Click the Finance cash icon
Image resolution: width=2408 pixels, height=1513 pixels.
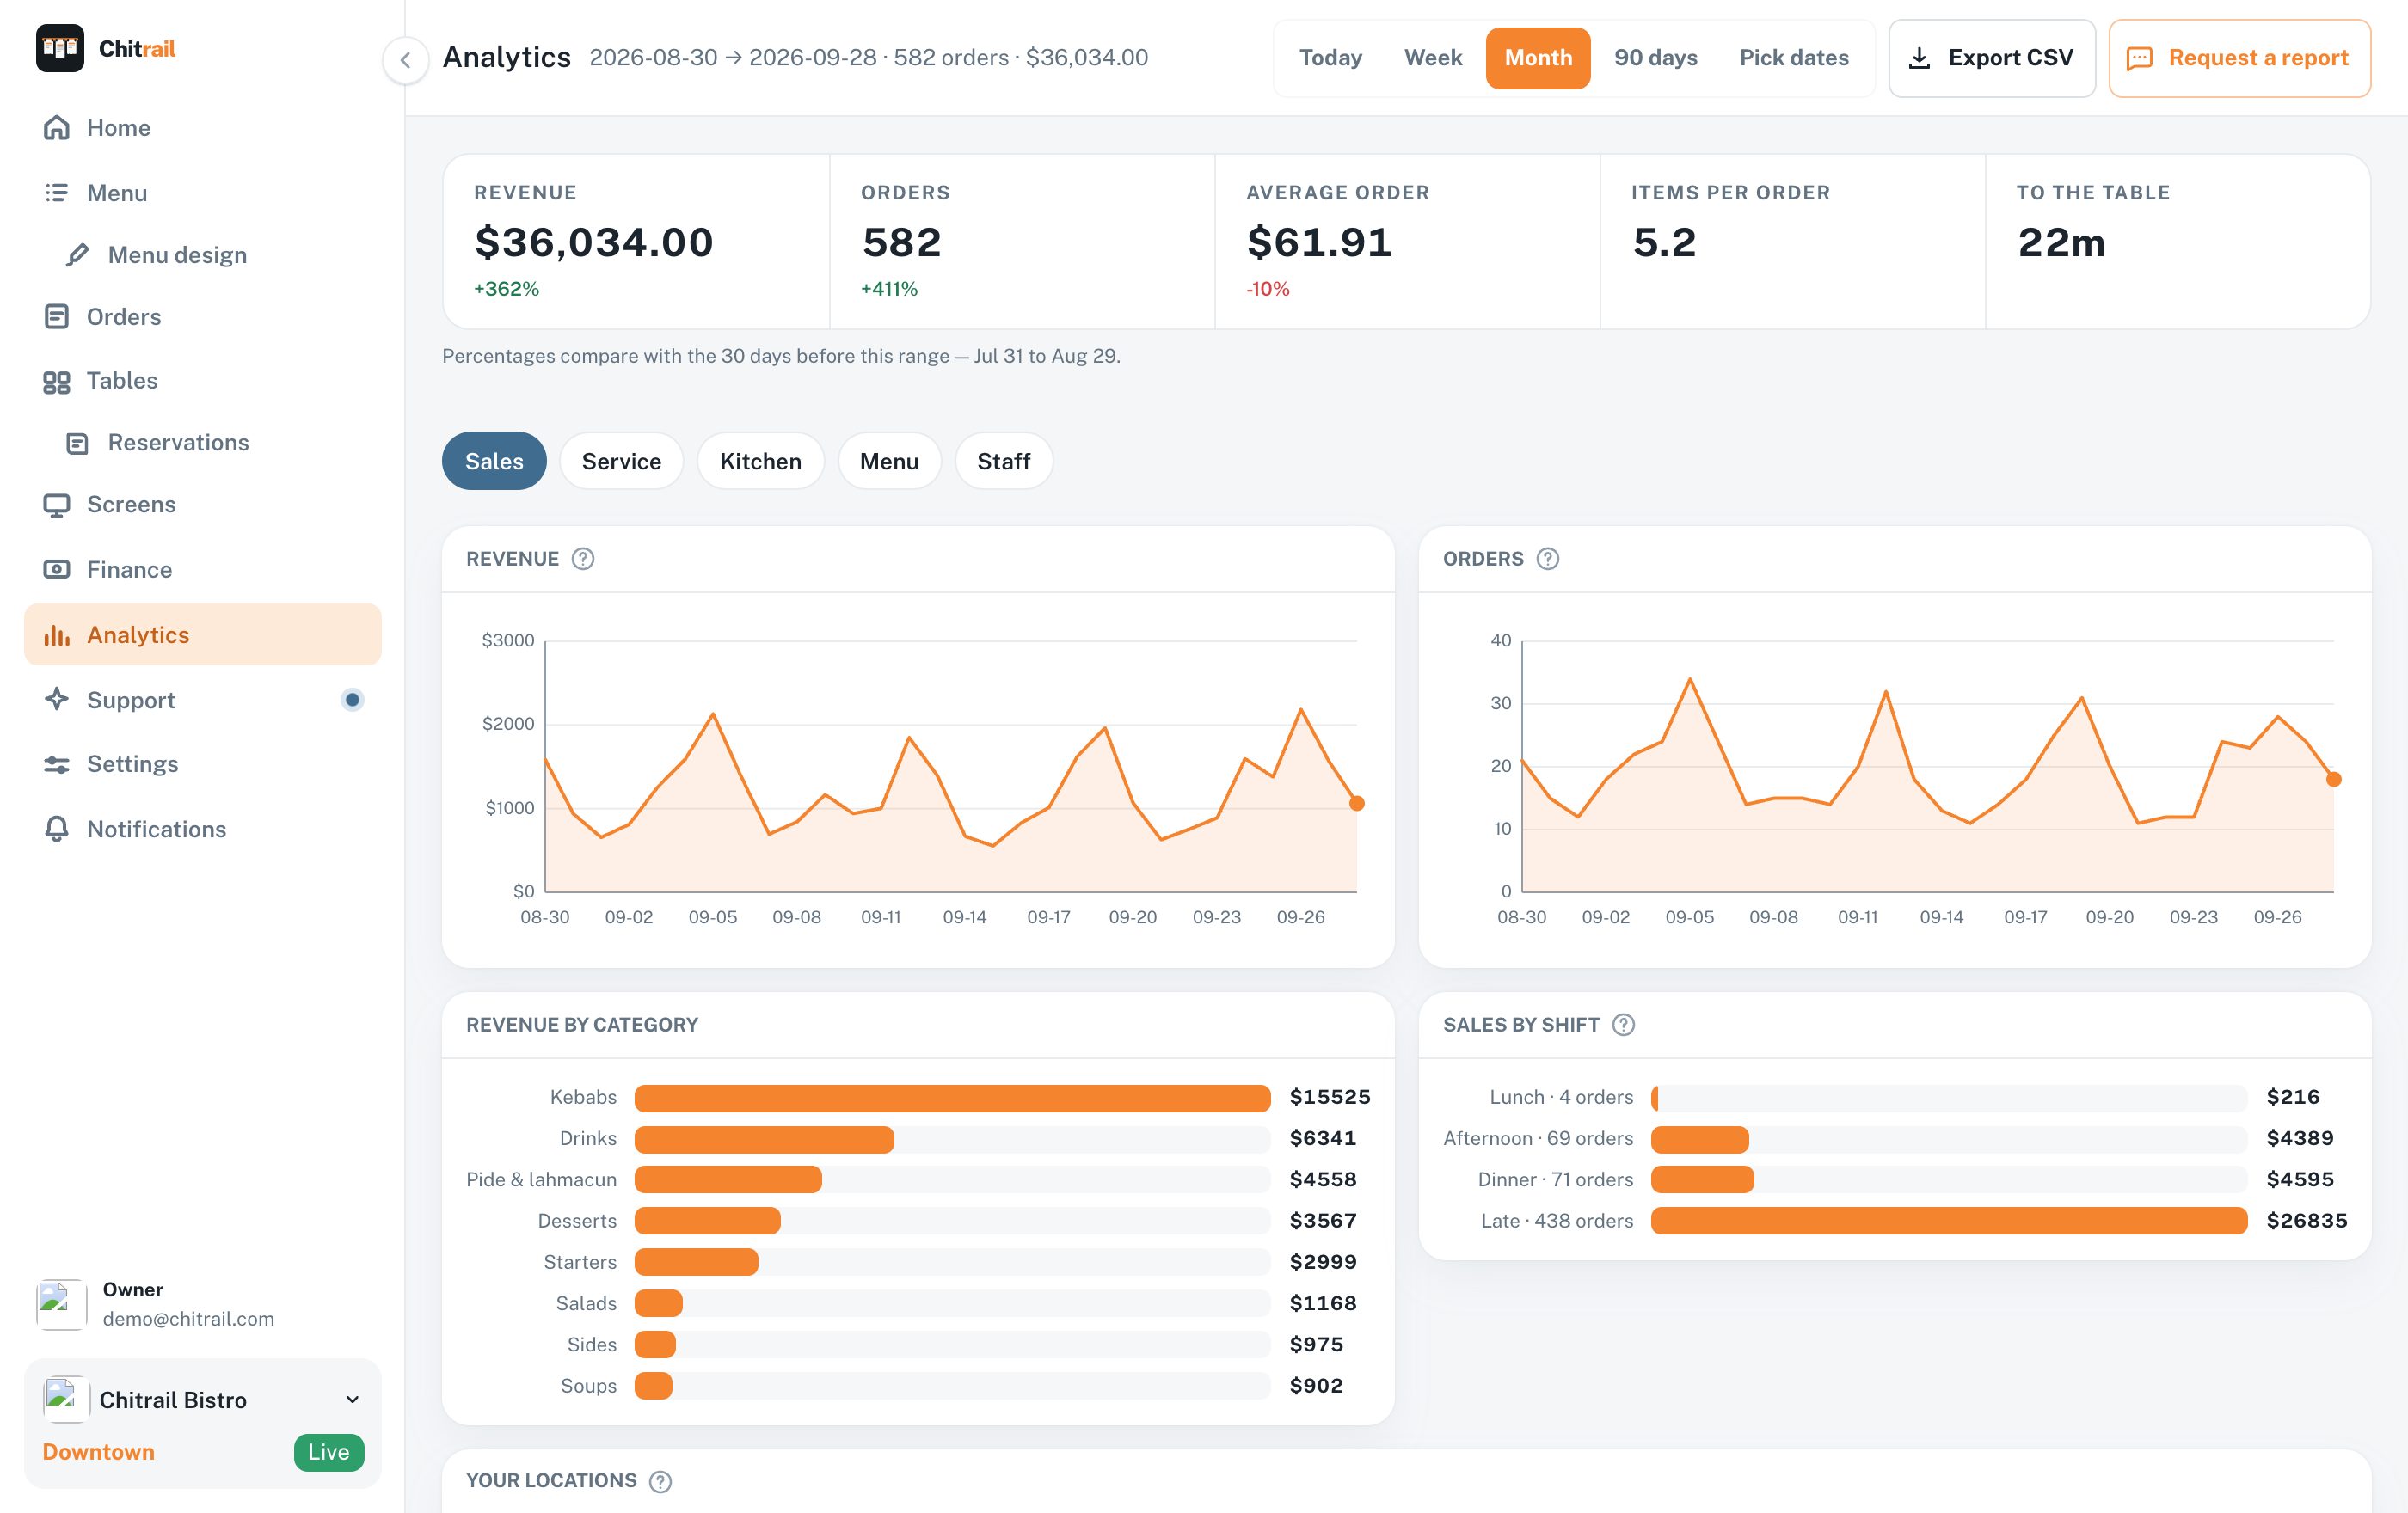[57, 570]
